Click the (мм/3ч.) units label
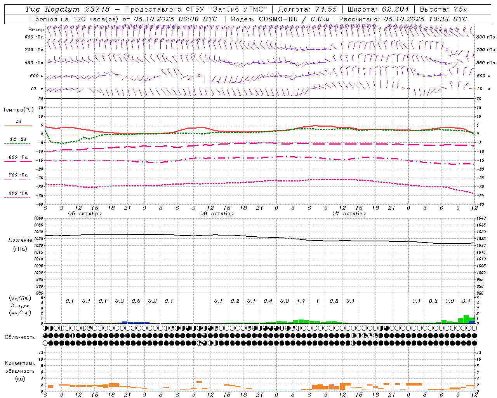Screen dimensions: 497x398 20,298
